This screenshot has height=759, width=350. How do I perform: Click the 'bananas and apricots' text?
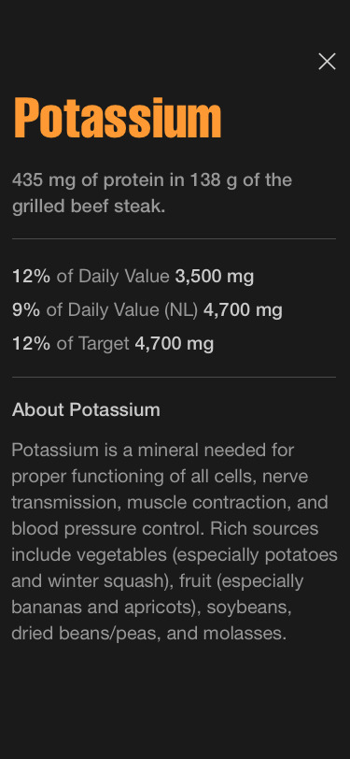click(x=103, y=607)
